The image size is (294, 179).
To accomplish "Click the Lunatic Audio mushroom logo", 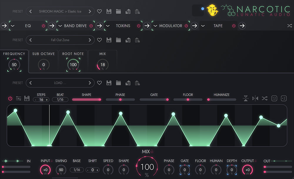I will tap(212, 10).
